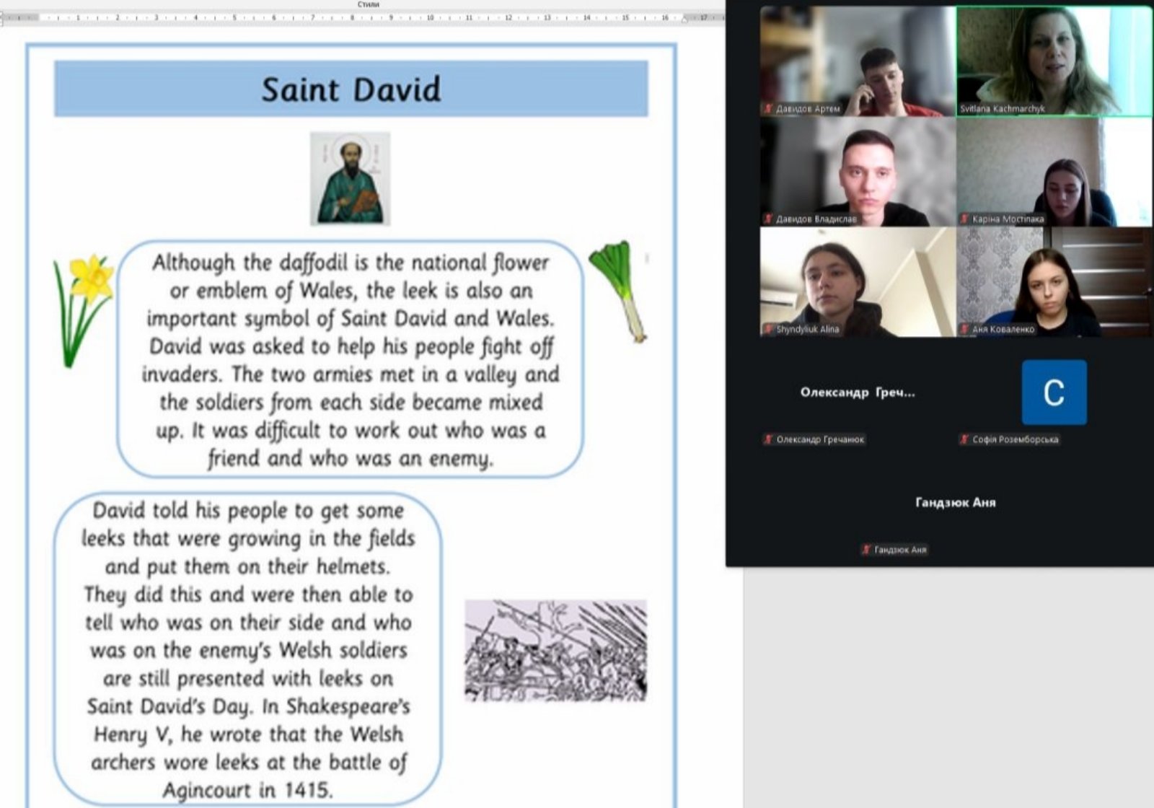Image resolution: width=1154 pixels, height=808 pixels.
Task: Click the muted microphone icon beside Аня Коваленко
Action: (x=964, y=329)
